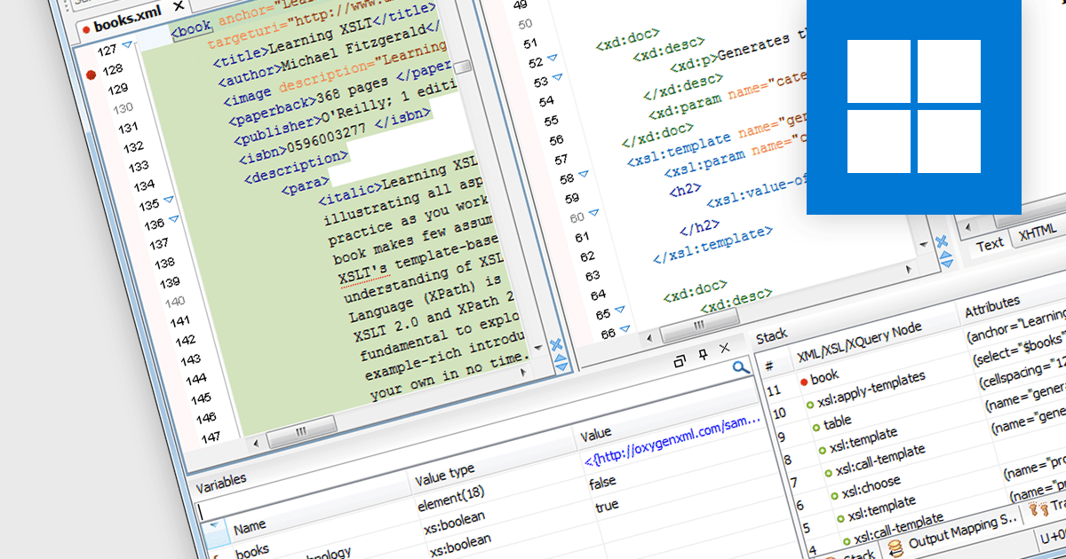Click the blue X icon beside books.xml editor

(556, 346)
